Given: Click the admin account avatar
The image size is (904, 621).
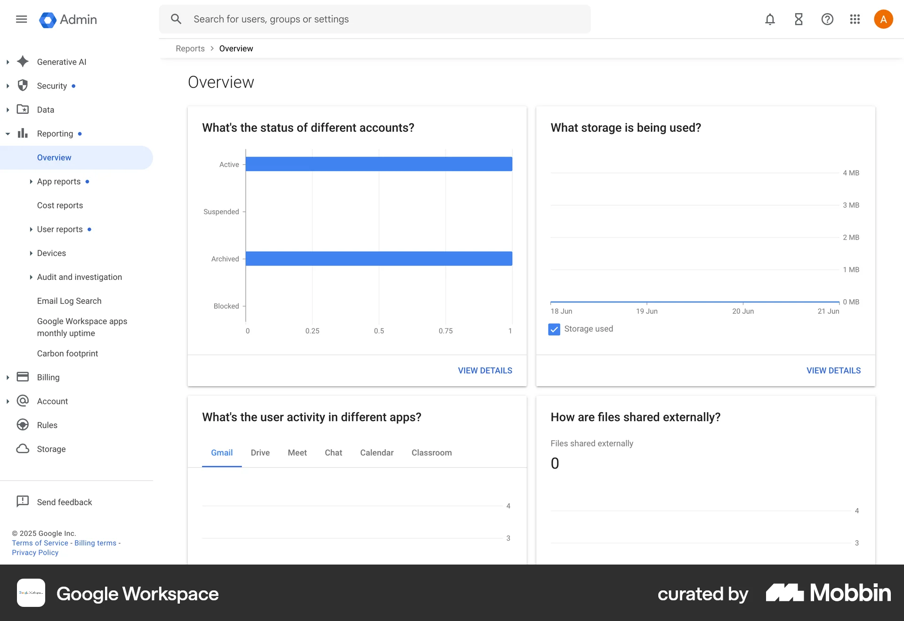Looking at the screenshot, I should [x=883, y=19].
